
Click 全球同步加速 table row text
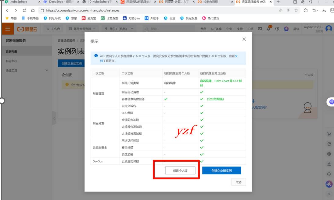tap(130, 120)
